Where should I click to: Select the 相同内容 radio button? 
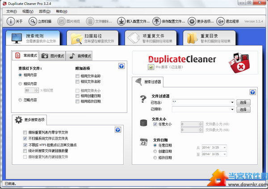[x=20, y=75]
